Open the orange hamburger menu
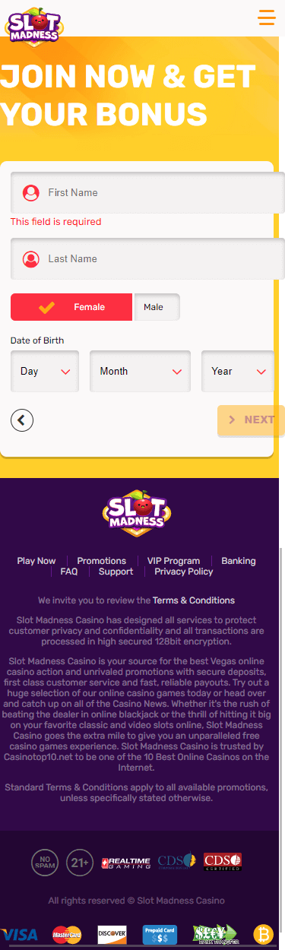Screen dimensions: 285x950 point(266,17)
